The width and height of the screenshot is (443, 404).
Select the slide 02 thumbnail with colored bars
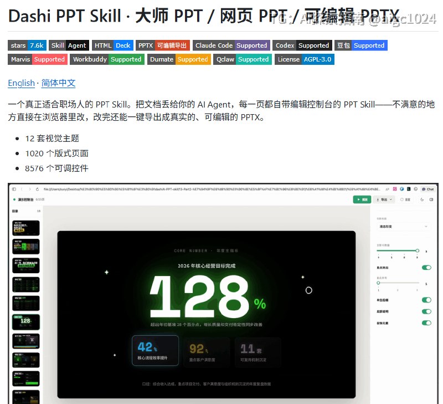click(x=25, y=247)
